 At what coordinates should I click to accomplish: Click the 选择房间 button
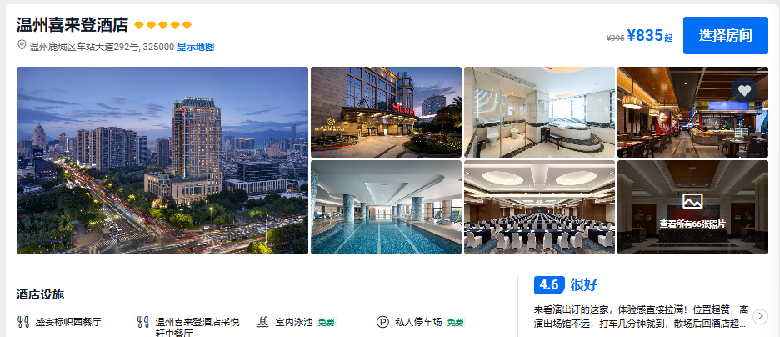pyautogui.click(x=726, y=35)
